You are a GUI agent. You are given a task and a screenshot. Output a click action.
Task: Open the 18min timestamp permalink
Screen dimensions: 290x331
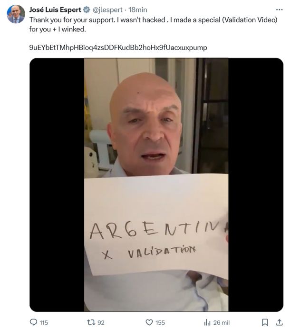coord(138,10)
